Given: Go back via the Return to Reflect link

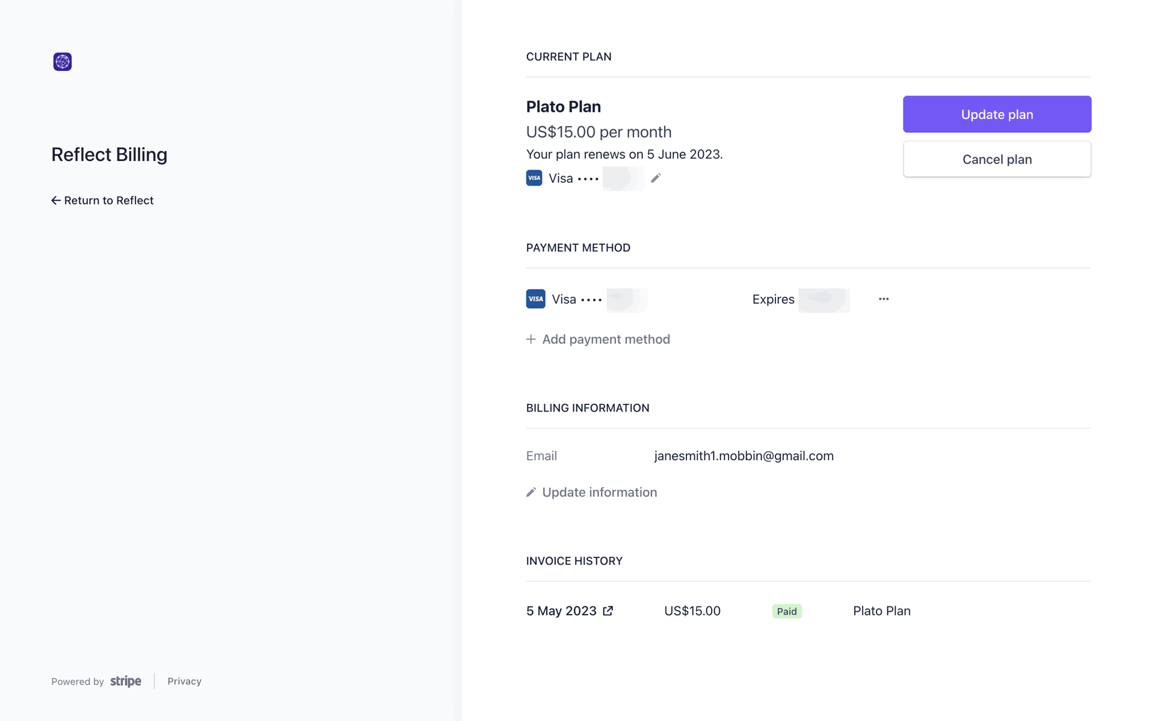Looking at the screenshot, I should 102,200.
